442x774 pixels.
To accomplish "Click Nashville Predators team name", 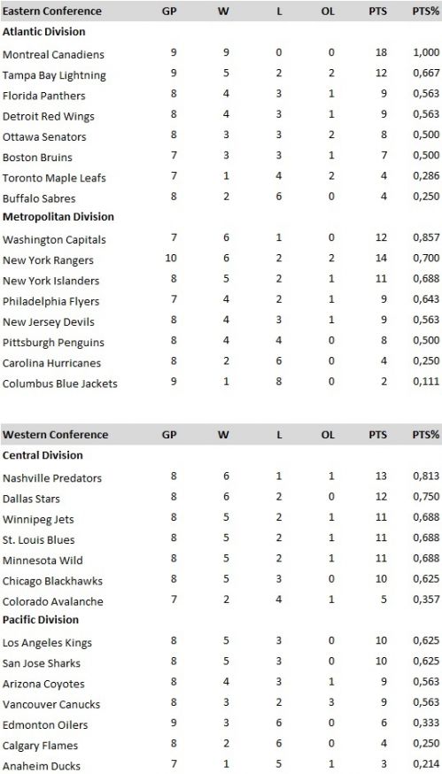I will click(x=52, y=478).
